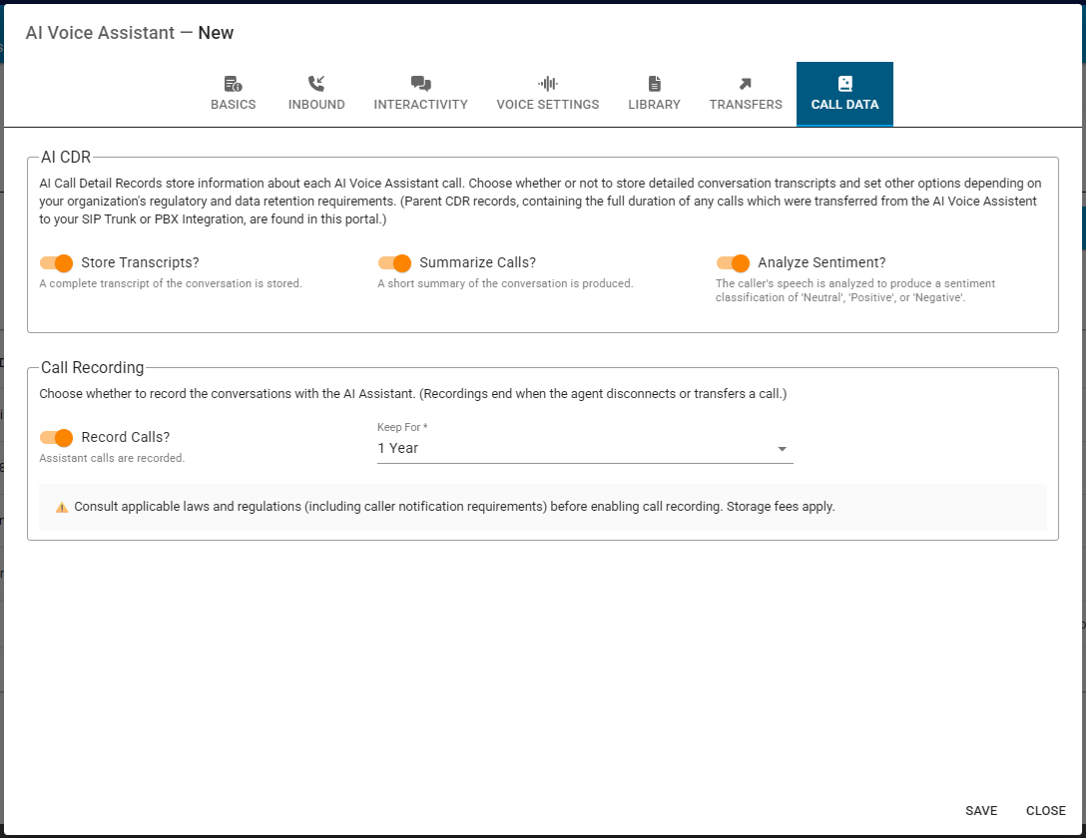Turn off Summarize Calls switch
The width and height of the screenshot is (1086, 838).
click(x=394, y=263)
